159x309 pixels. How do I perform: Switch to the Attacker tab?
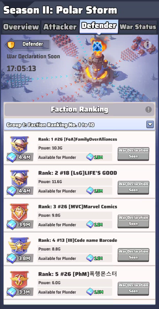[60, 27]
